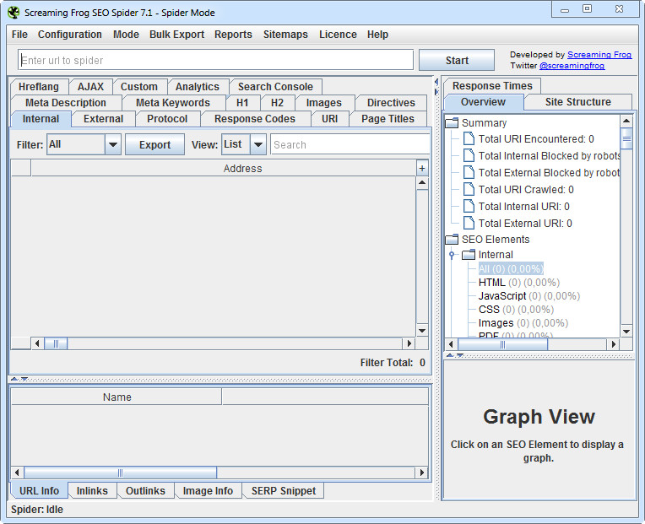Switch to the AJAX tab
Viewport: 645px width, 524px height.
pos(90,87)
